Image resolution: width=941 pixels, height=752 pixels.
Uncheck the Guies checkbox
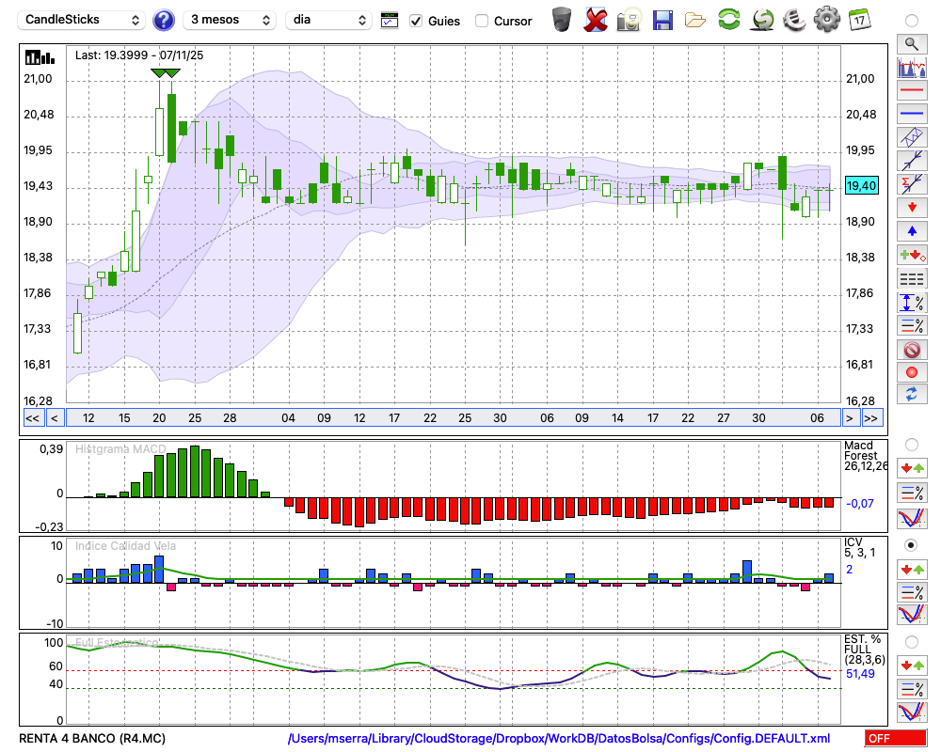click(x=416, y=21)
